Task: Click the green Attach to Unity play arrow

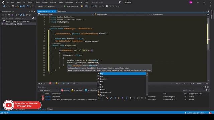Action: tap(65, 6)
